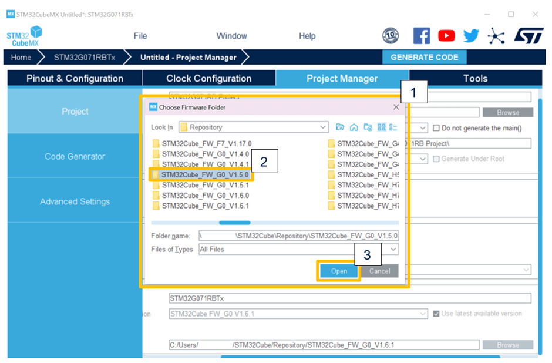The height and width of the screenshot is (363, 552).
Task: Click Cancel in Choose Firmware Folder dialog
Action: 379,271
